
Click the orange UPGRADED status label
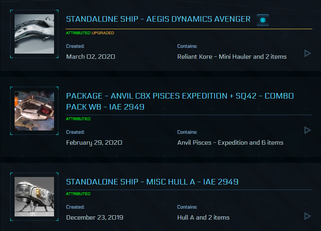(103, 33)
